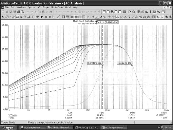Click the Stop analysis square button

coord(46,17)
